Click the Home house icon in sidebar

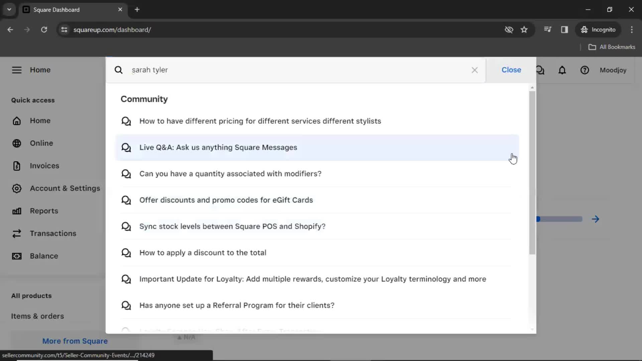(x=17, y=121)
